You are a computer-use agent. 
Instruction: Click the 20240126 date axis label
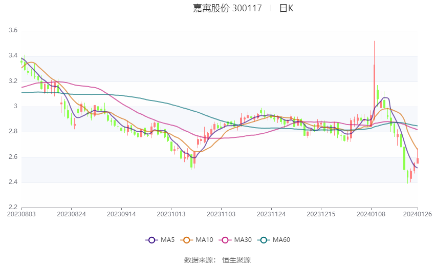417,214
